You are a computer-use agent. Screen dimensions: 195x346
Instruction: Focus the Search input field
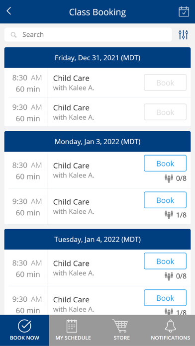coord(88,35)
